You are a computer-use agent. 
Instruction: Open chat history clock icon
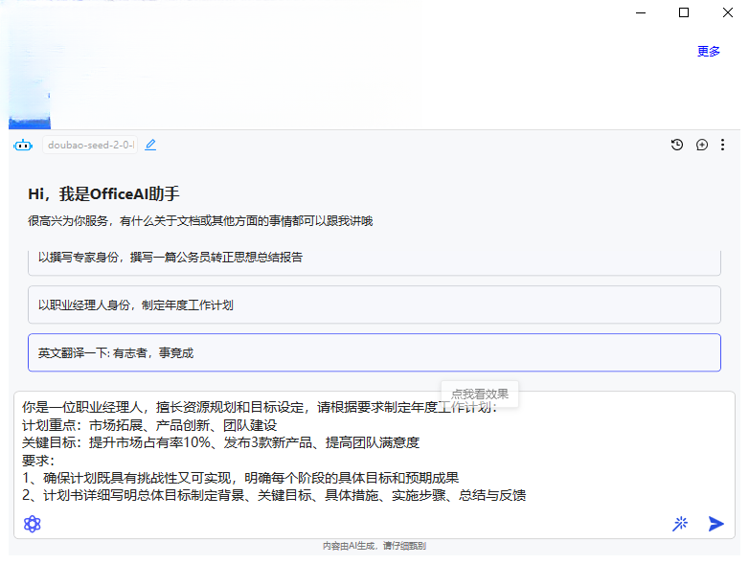(677, 145)
